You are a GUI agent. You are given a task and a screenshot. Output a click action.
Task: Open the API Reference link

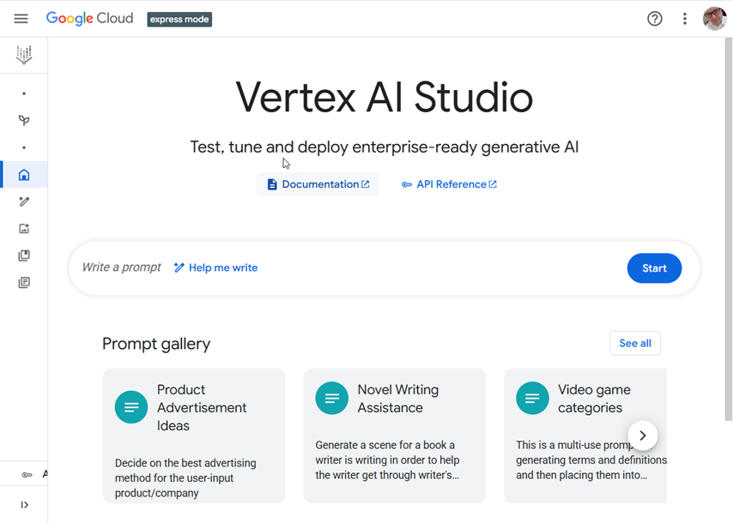449,184
